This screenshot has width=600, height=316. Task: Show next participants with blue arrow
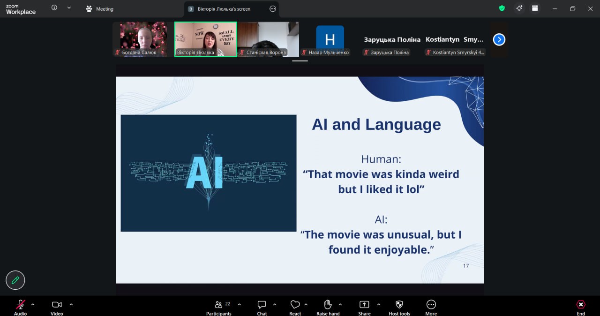[499, 40]
